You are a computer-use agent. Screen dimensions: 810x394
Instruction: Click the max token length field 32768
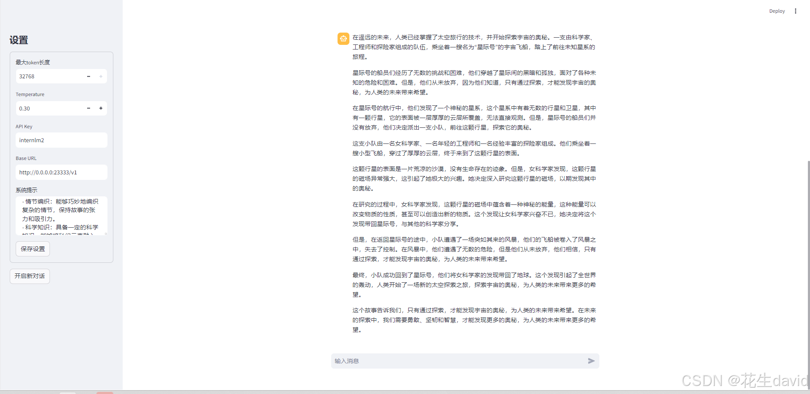tap(49, 77)
